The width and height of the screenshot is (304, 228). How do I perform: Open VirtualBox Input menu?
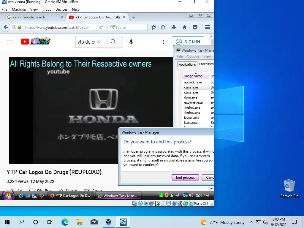[x=47, y=9]
